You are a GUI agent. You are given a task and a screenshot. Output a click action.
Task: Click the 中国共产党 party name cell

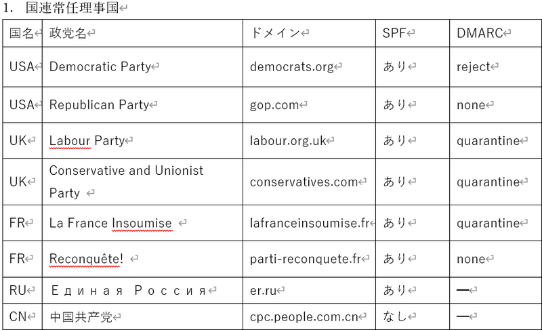pyautogui.click(x=77, y=316)
